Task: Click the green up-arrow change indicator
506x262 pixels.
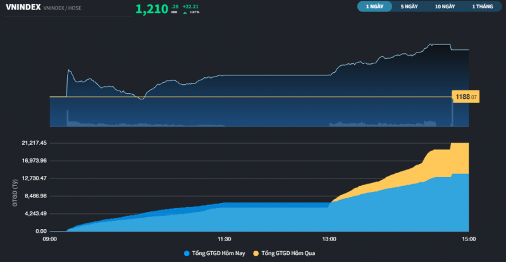Action: tap(185, 12)
